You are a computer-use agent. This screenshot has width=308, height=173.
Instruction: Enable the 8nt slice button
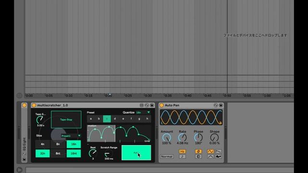click(58, 153)
